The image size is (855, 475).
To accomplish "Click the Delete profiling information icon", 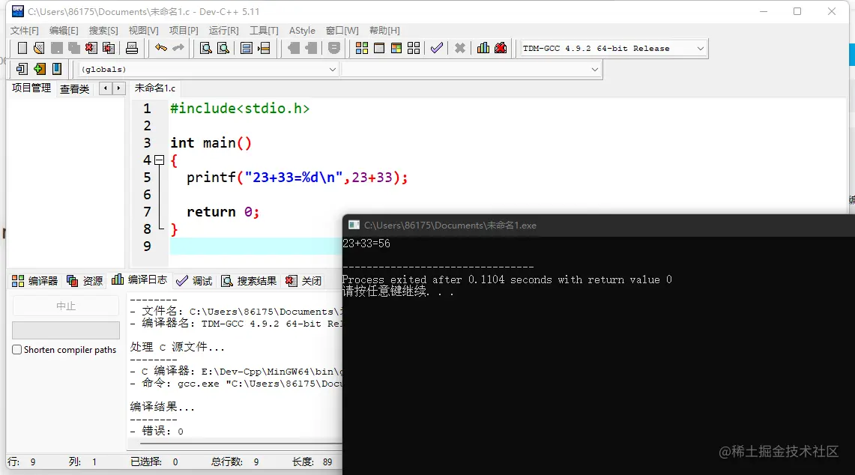I will 501,48.
